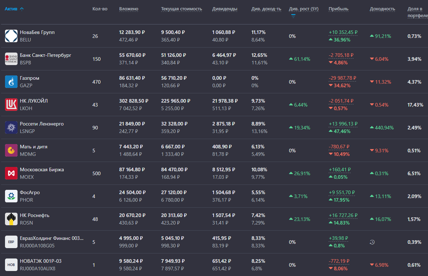The height and width of the screenshot is (276, 428).
Task: Click the ФосАгро logo icon
Action: coord(11,196)
